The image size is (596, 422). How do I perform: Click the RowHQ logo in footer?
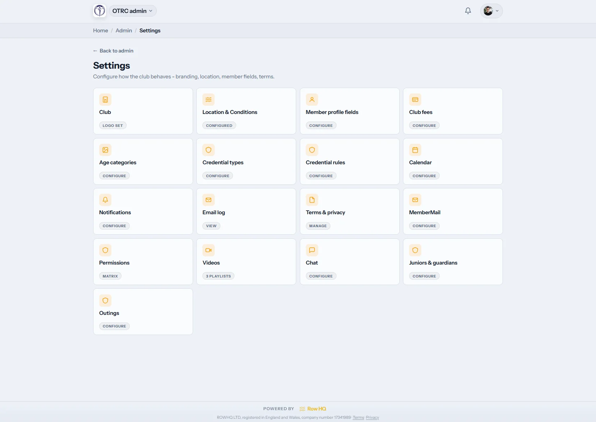coord(313,409)
